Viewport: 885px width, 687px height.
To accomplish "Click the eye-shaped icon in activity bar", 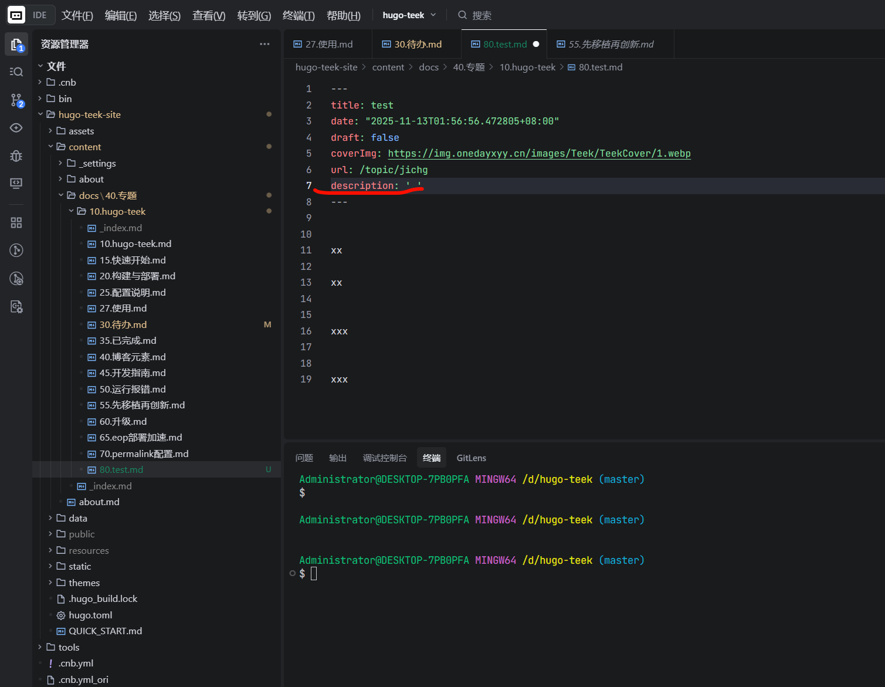I will click(16, 128).
